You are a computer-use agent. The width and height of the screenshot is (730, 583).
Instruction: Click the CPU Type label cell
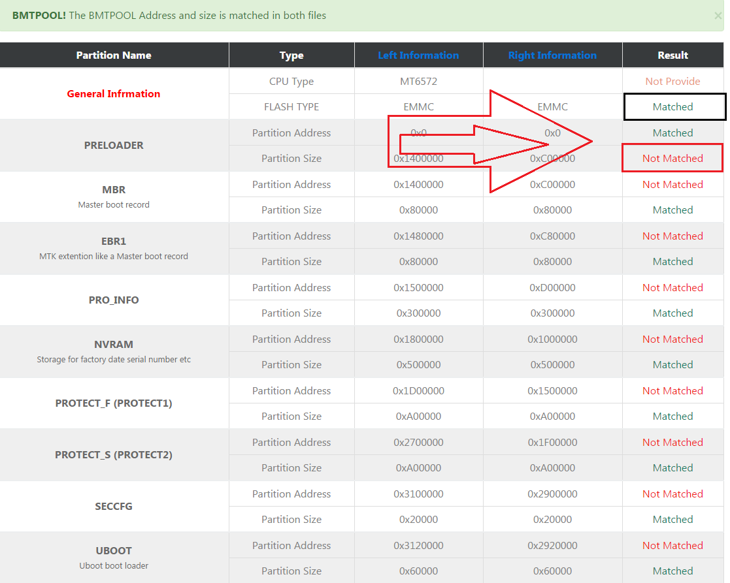291,82
